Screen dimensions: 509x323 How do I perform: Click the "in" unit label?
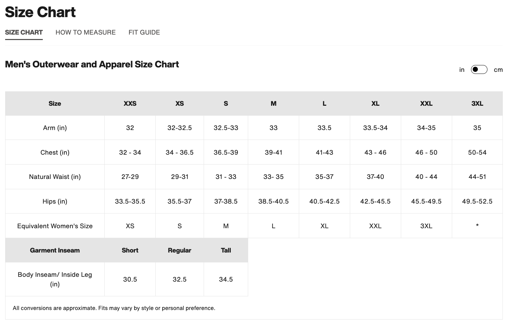462,70
